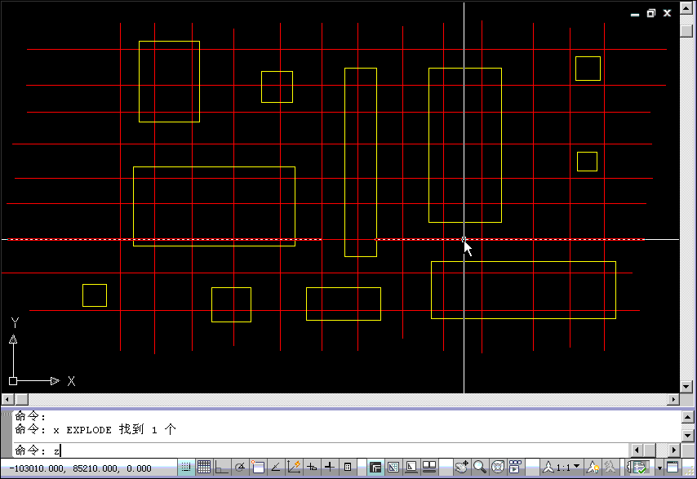Screen dimensions: 697x479
Task: Toggle Quick Properties button
Action: coord(348,468)
